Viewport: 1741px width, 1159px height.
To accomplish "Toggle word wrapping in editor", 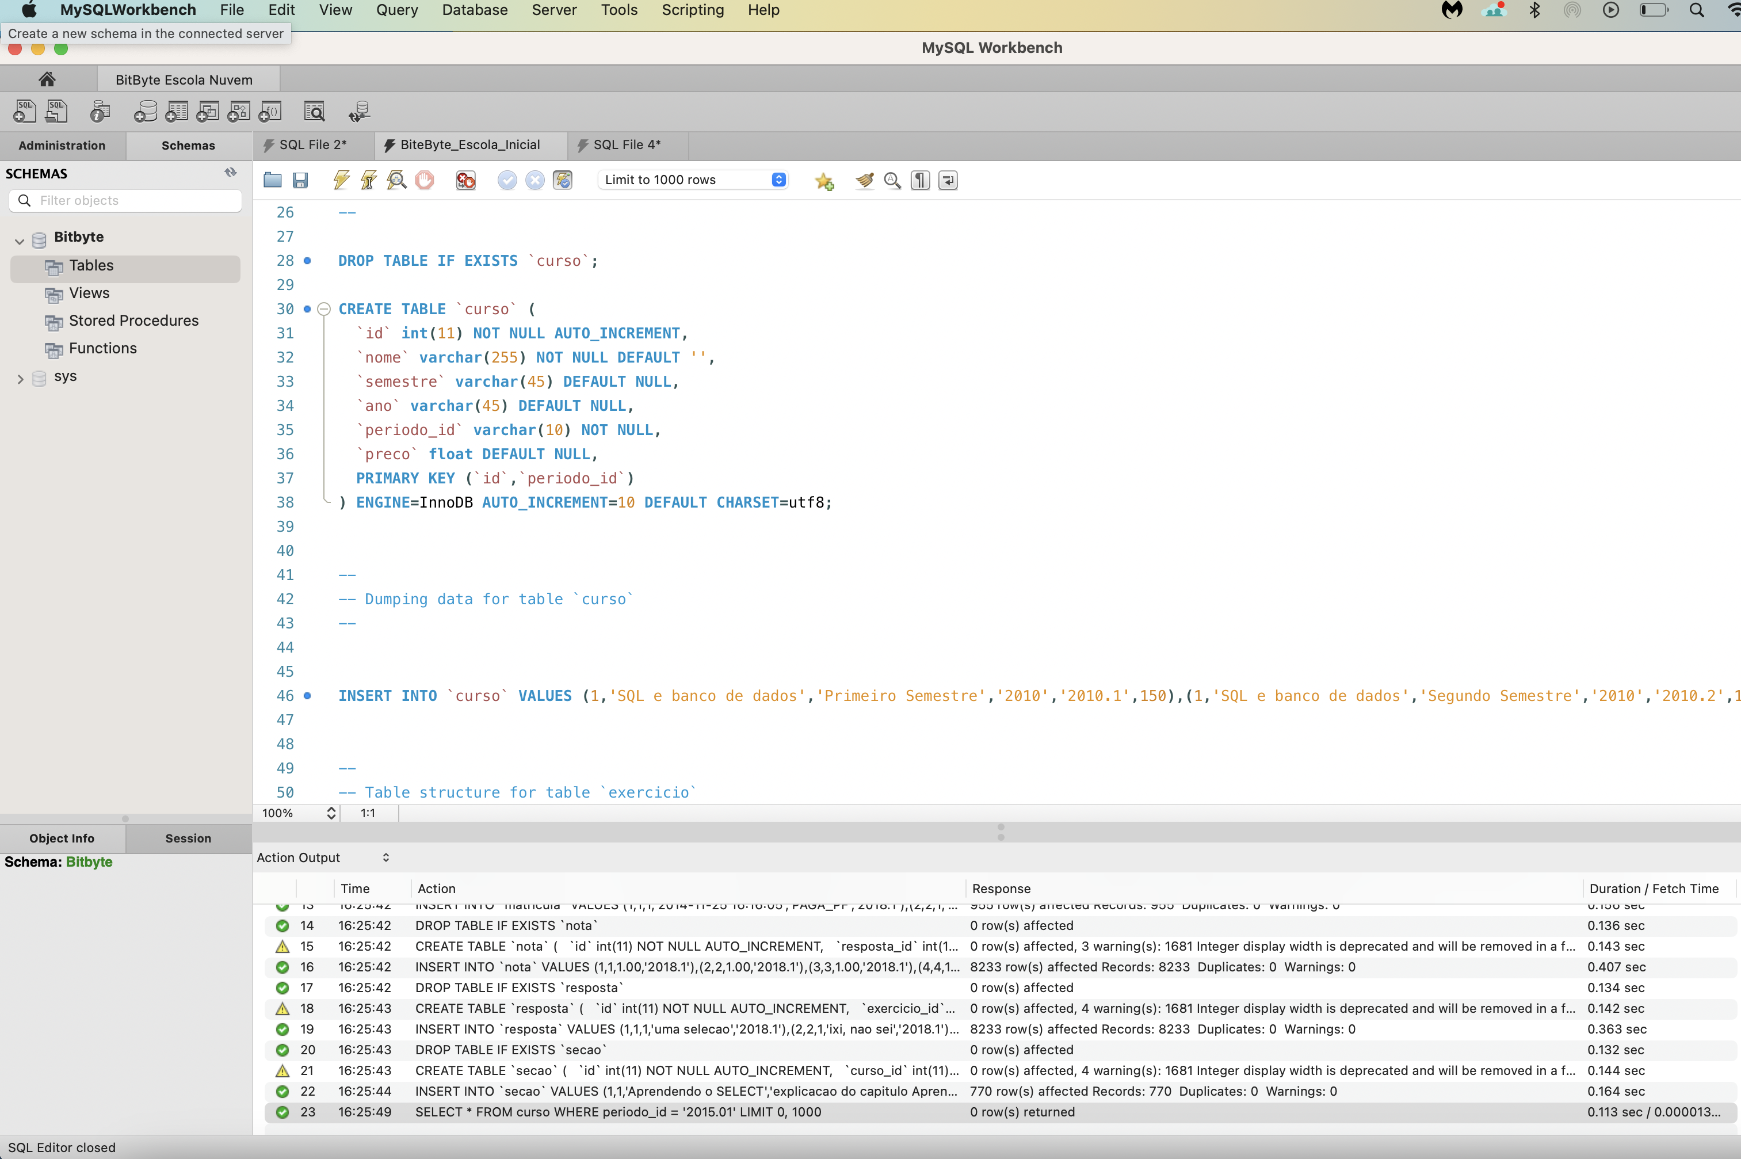I will click(948, 180).
